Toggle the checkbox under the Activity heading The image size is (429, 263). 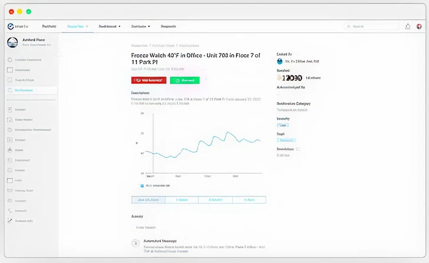(x=132, y=227)
